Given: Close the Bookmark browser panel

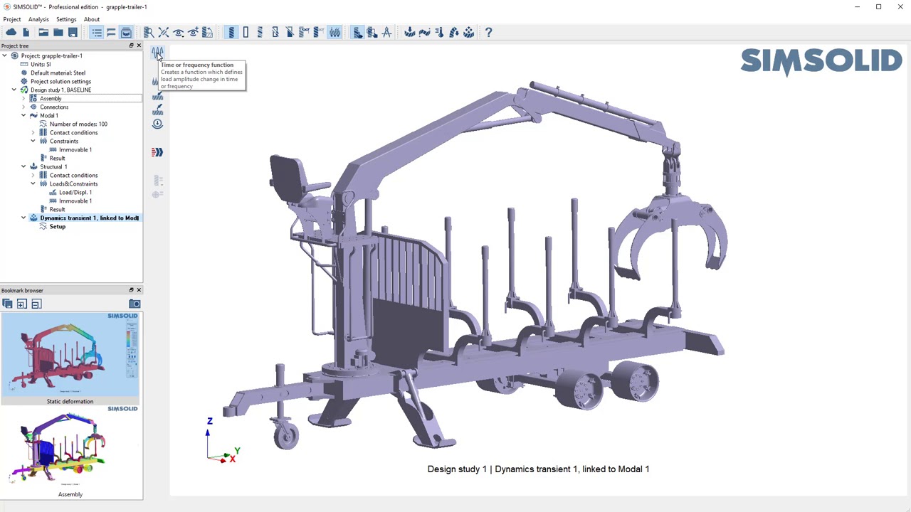Looking at the screenshot, I should tap(139, 290).
